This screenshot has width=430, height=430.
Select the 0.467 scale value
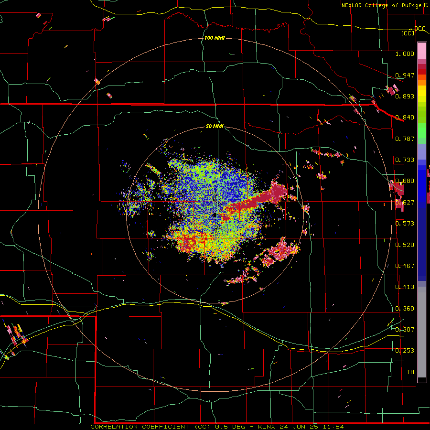[405, 266]
